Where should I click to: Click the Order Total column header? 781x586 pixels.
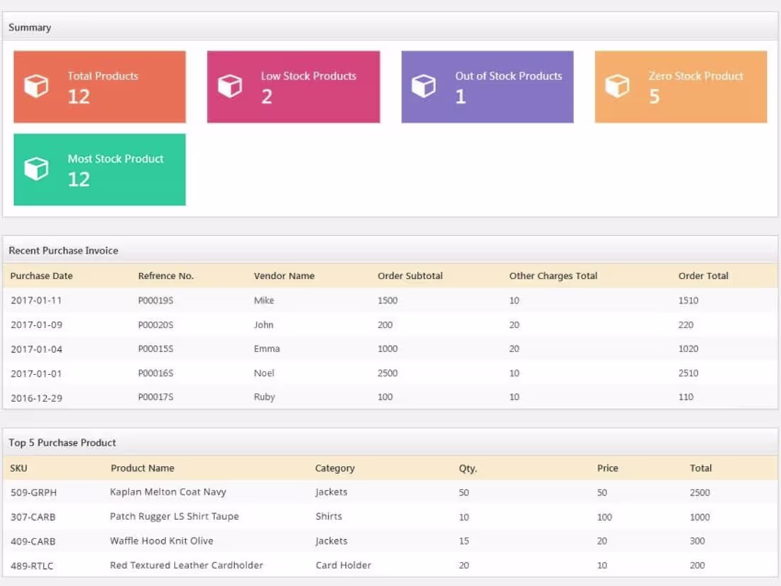[x=702, y=276]
